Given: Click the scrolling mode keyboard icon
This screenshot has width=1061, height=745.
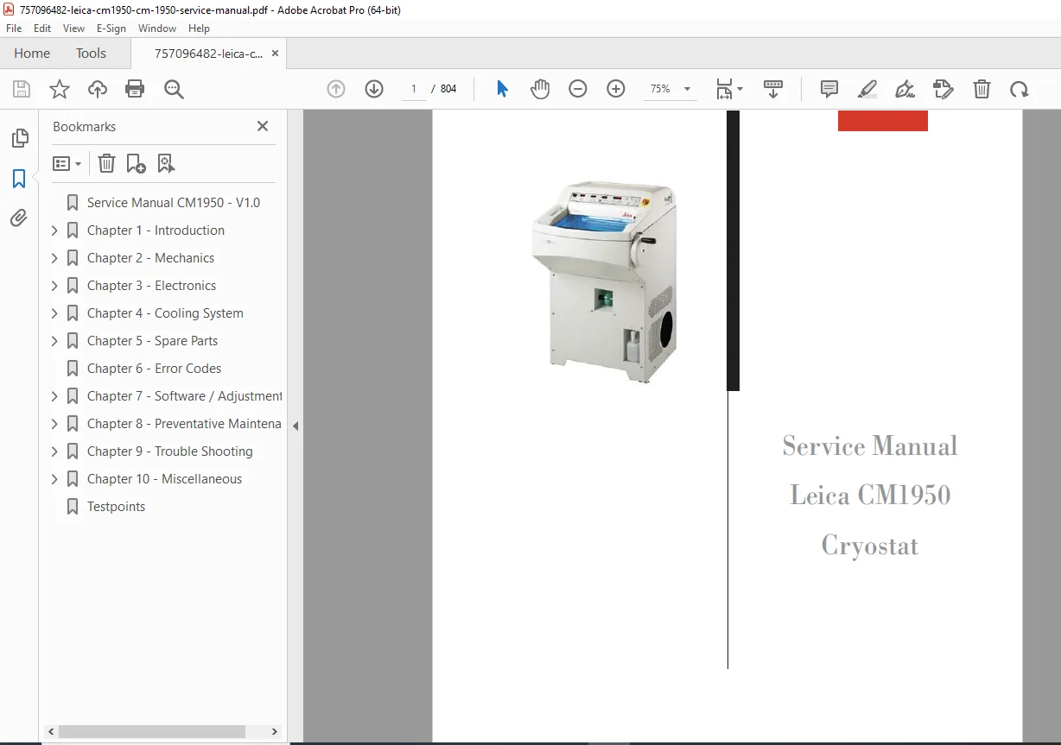Looking at the screenshot, I should pos(773,89).
